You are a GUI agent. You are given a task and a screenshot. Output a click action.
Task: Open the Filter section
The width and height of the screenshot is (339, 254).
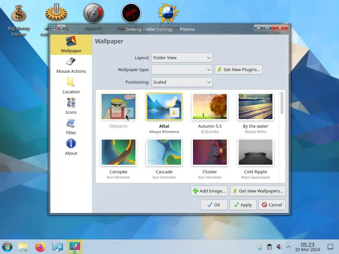pos(71,127)
